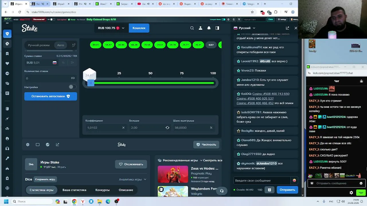This screenshot has height=206, width=367.
Task: Select the Ваша статистика tab
Action: 74,190
